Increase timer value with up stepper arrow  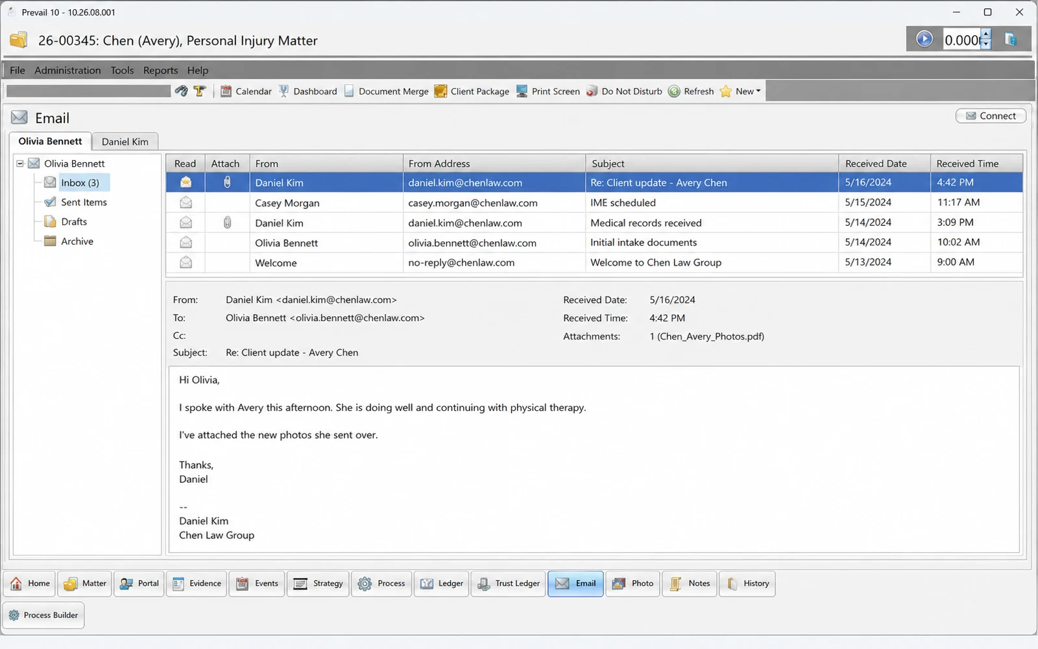pos(986,34)
